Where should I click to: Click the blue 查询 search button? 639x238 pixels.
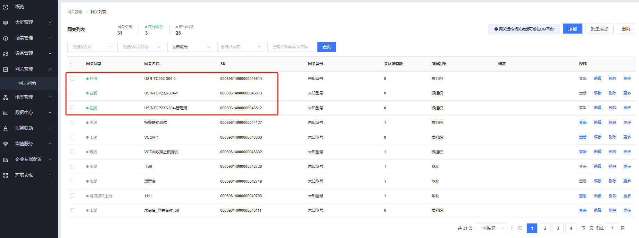326,47
